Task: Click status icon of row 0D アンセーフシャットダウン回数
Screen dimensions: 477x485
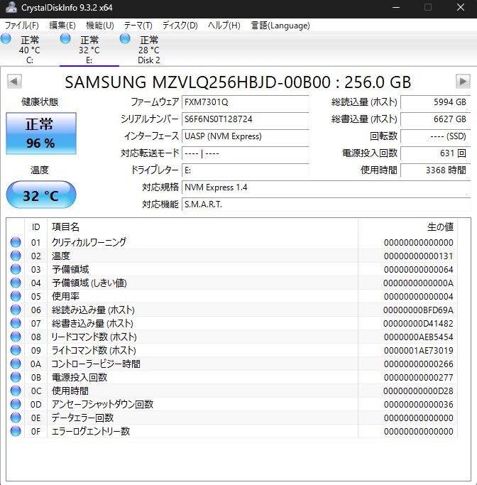Action: (x=16, y=404)
